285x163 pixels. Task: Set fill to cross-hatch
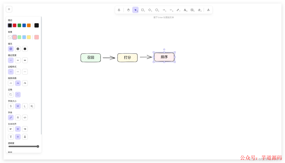tap(18, 49)
